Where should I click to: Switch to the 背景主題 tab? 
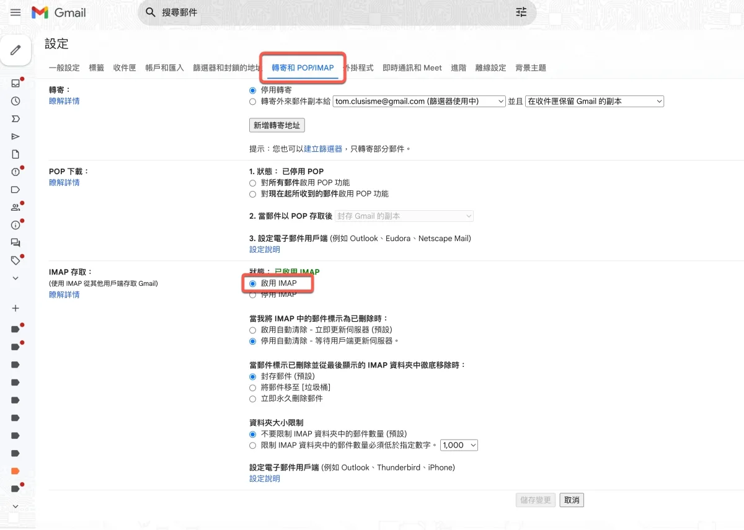[531, 68]
